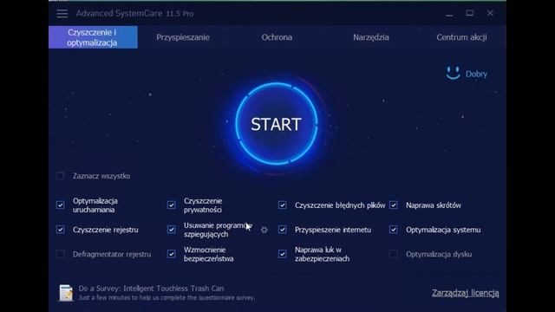
Task: Close the Advanced SystemCare window
Action: coord(490,13)
